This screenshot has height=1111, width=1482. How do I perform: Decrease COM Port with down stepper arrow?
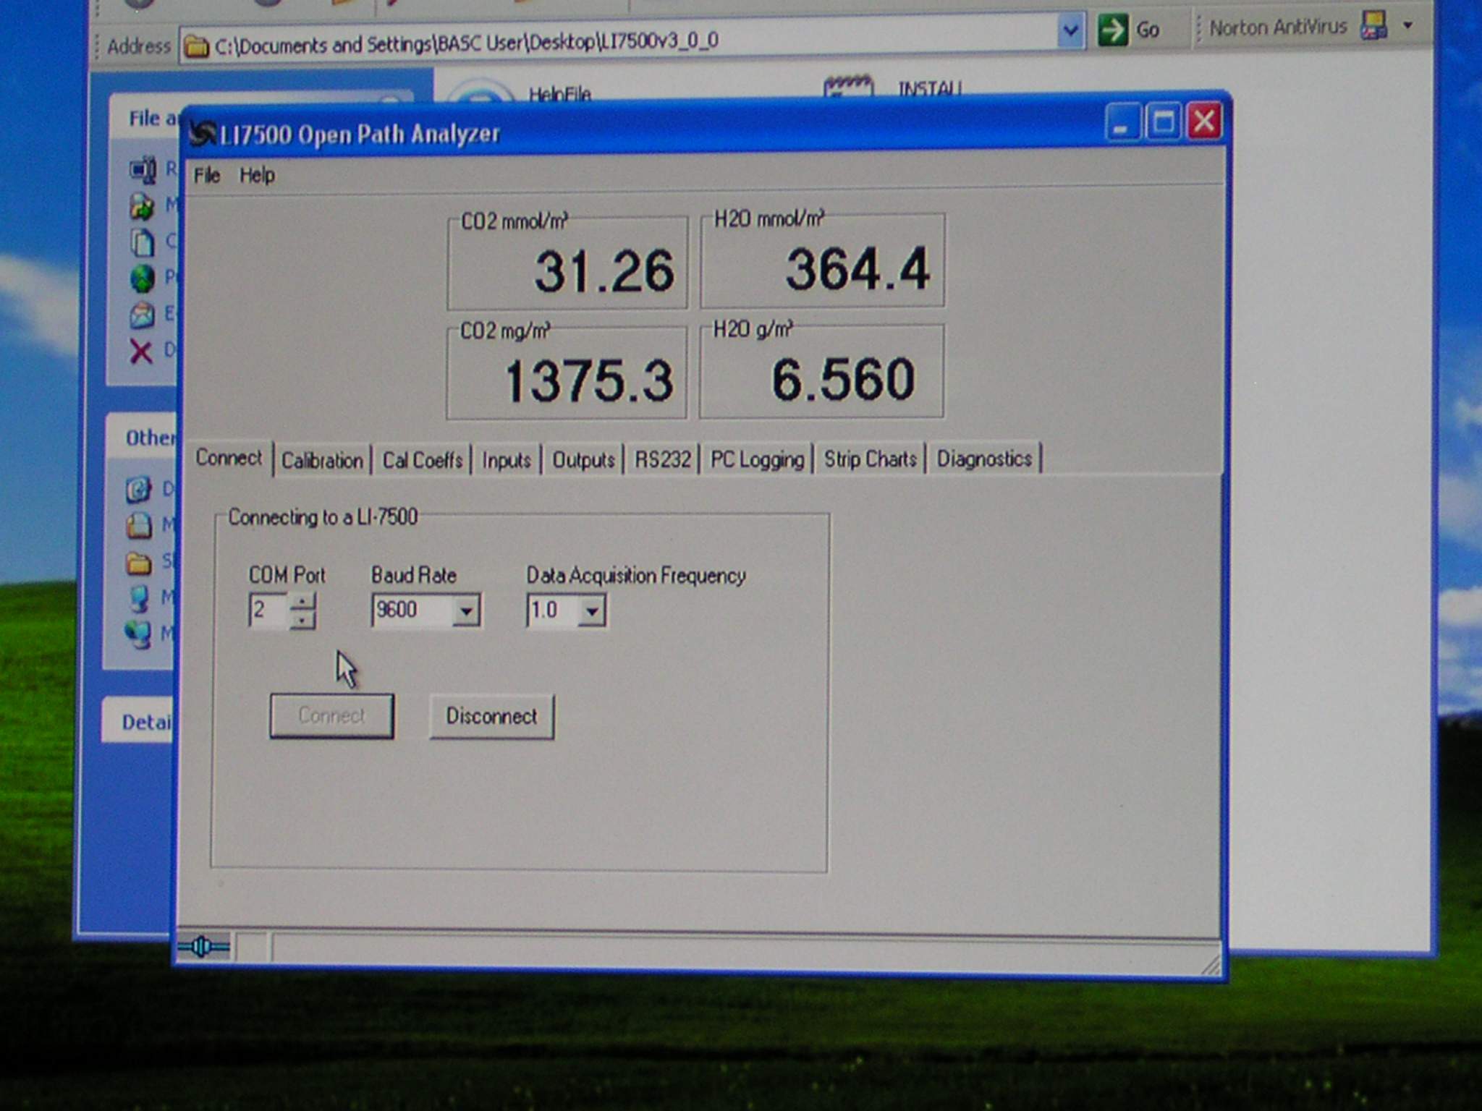coord(302,621)
